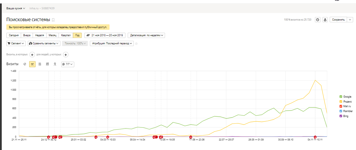Switch to stacked area chart icon
This screenshot has height=150, width=356.
tap(40, 64)
